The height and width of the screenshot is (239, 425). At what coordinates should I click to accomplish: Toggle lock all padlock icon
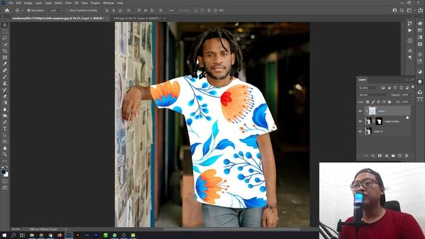tap(390, 102)
